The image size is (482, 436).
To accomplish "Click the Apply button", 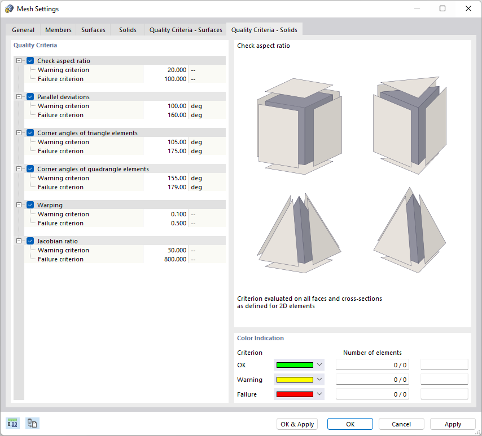I will pyautogui.click(x=453, y=424).
